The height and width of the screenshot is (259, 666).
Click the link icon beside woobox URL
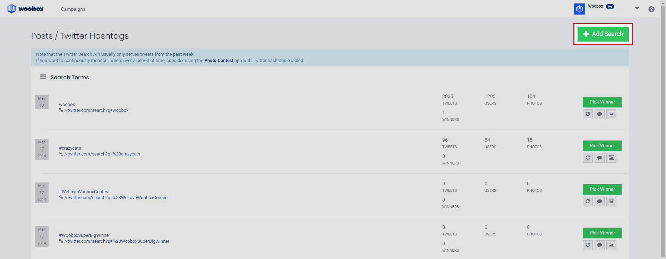click(x=61, y=110)
